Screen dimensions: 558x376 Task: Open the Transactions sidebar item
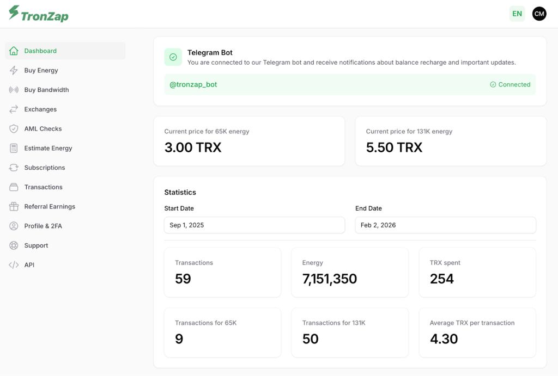pyautogui.click(x=44, y=187)
